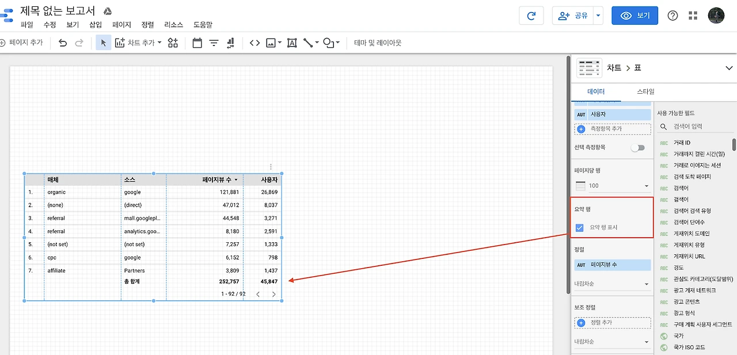The width and height of the screenshot is (737, 355).
Task: Expand the chart type chevron in panel header
Action: pyautogui.click(x=730, y=68)
